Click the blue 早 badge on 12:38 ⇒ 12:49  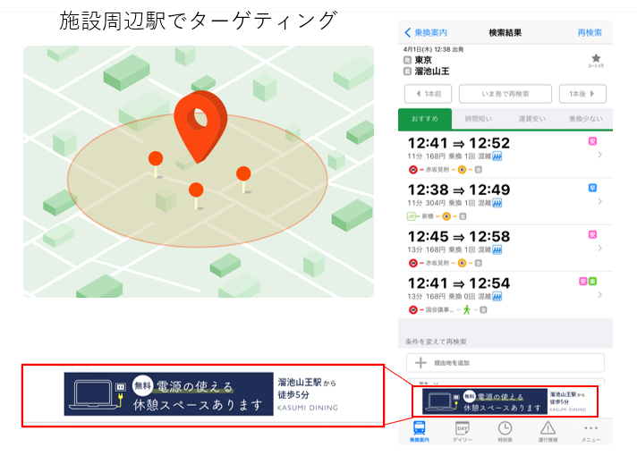[593, 188]
